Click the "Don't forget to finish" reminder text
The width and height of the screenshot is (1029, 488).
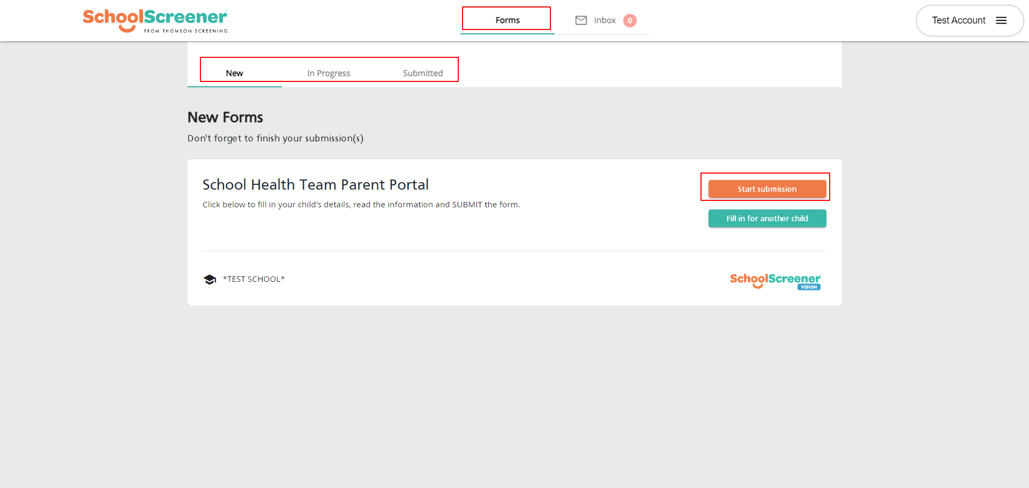(275, 138)
